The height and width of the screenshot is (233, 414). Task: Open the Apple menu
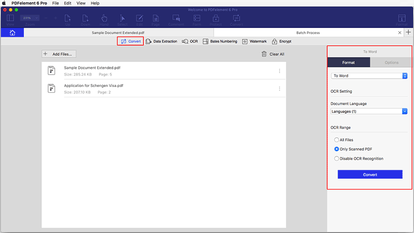coord(4,3)
